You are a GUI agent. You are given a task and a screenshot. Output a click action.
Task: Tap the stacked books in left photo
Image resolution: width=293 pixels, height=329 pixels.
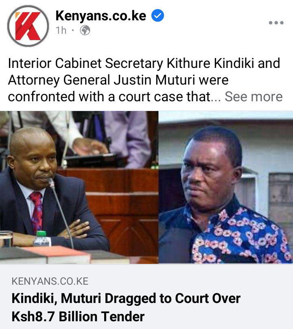(x=63, y=255)
